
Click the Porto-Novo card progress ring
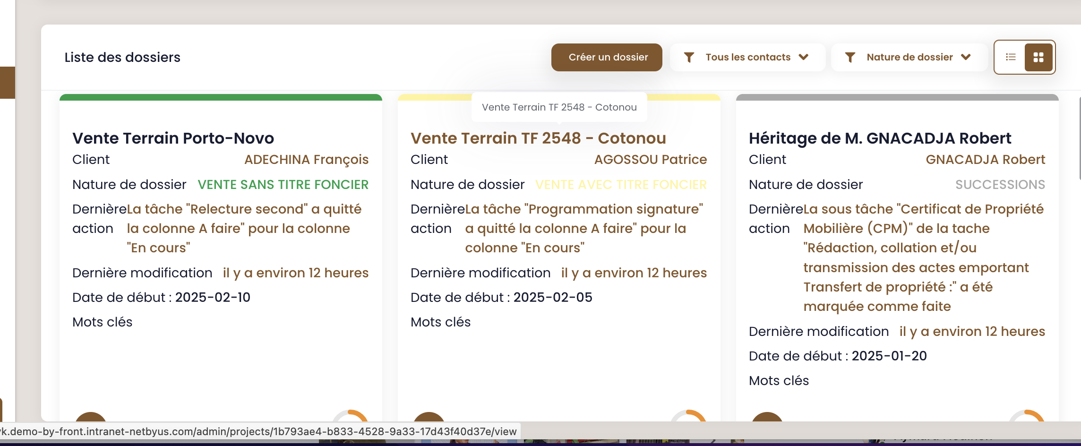click(350, 416)
